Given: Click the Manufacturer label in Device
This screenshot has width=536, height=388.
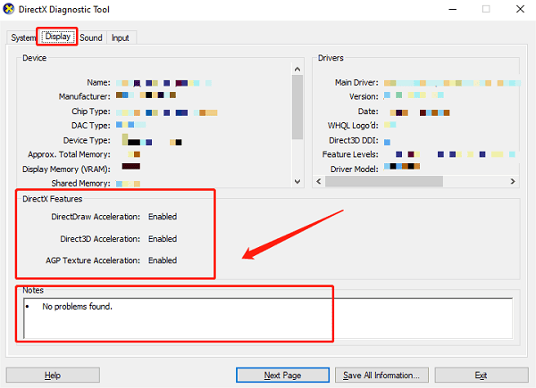Looking at the screenshot, I should point(85,96).
